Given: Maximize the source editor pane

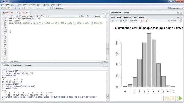Looking at the screenshot, I should (107, 13).
